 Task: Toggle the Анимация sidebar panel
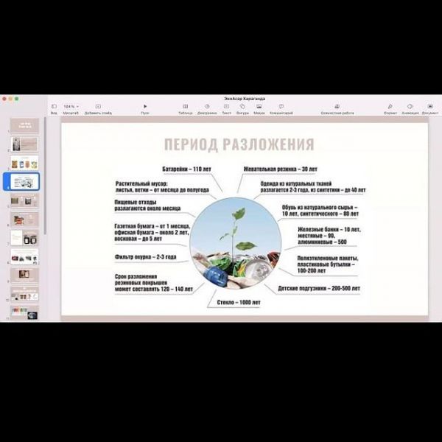click(x=410, y=107)
